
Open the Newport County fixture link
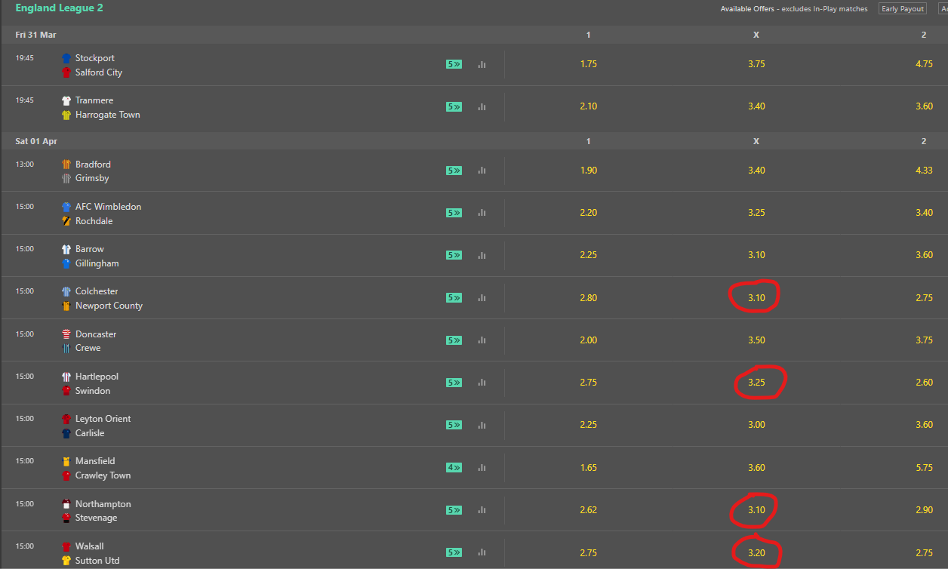109,306
